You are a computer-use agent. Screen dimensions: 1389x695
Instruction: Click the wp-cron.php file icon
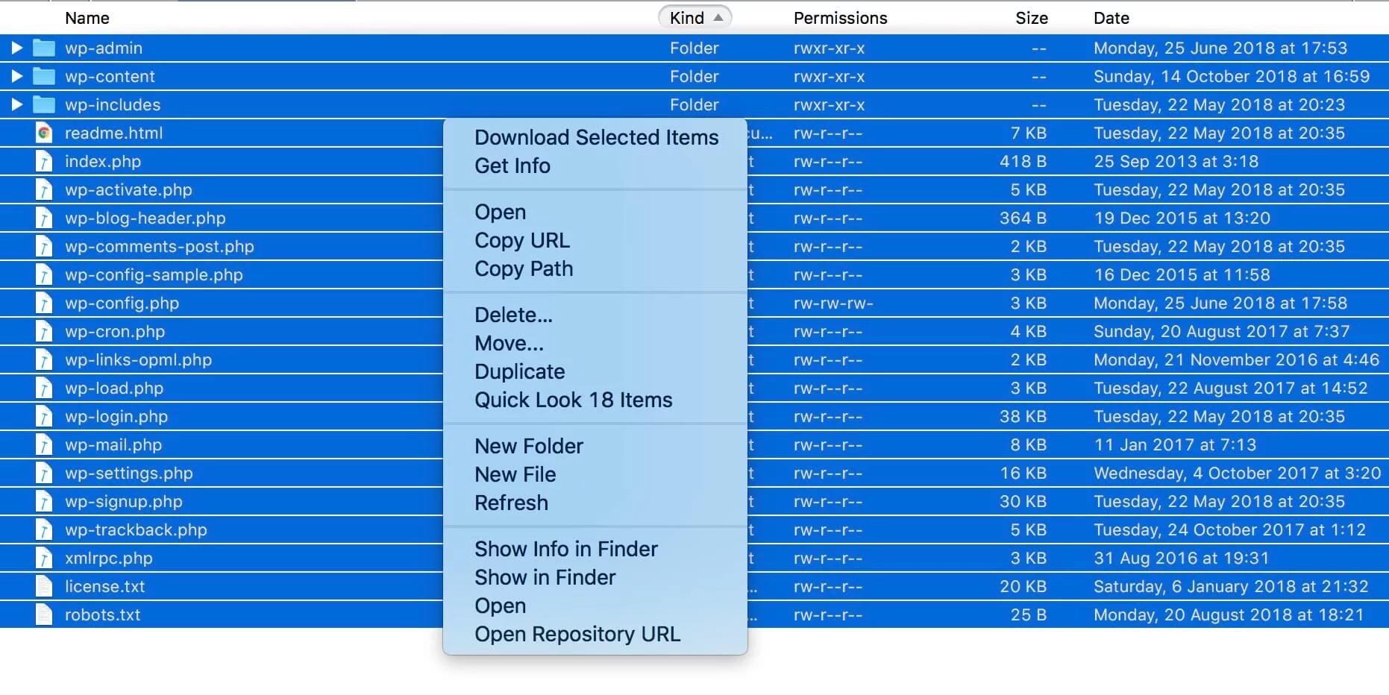(x=44, y=332)
